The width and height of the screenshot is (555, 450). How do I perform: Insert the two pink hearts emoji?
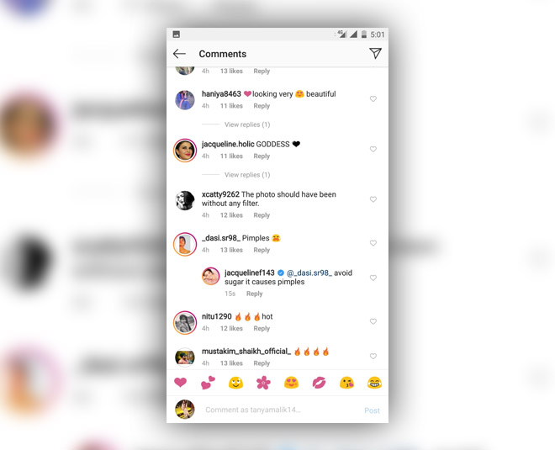209,383
